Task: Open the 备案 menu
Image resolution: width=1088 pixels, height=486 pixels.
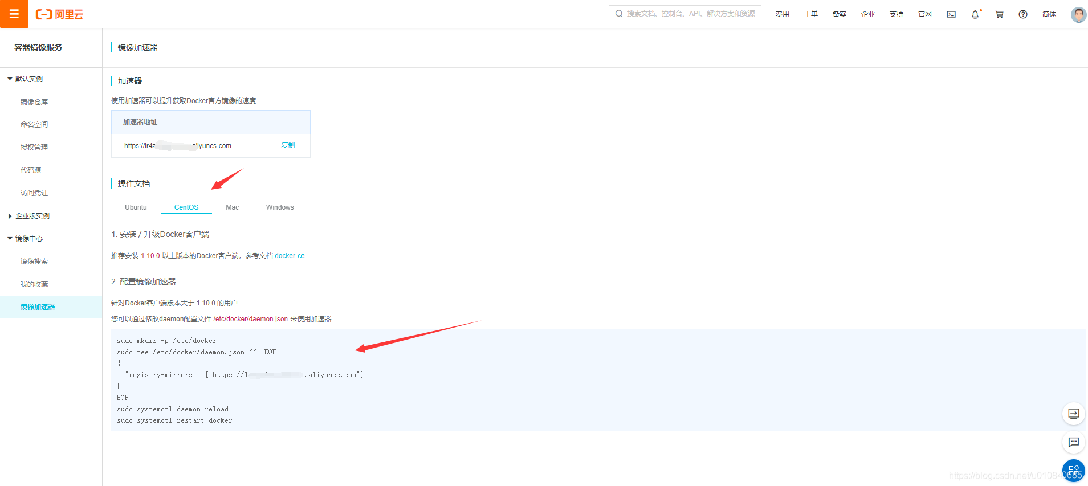Action: [840, 14]
